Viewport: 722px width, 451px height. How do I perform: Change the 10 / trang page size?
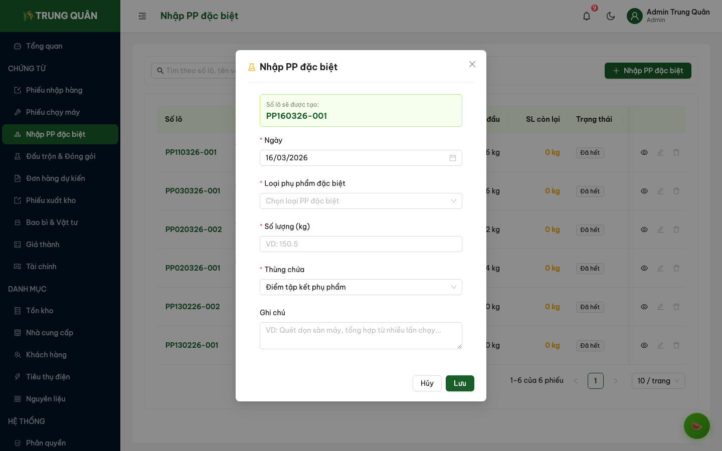(658, 381)
